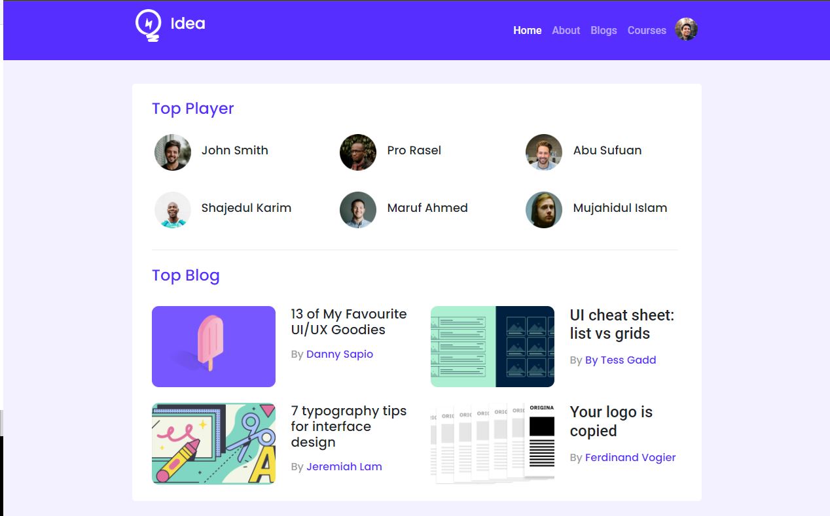Image resolution: width=830 pixels, height=516 pixels.
Task: Click the Idea lightbulb logo icon
Action: [149, 26]
